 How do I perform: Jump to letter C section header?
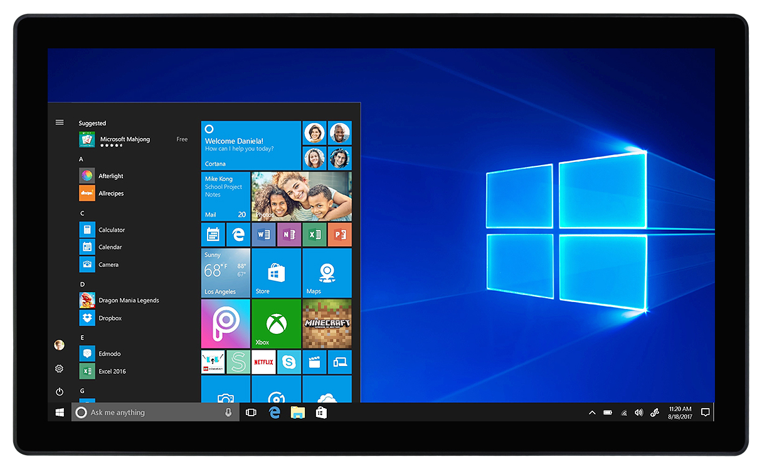tap(82, 213)
